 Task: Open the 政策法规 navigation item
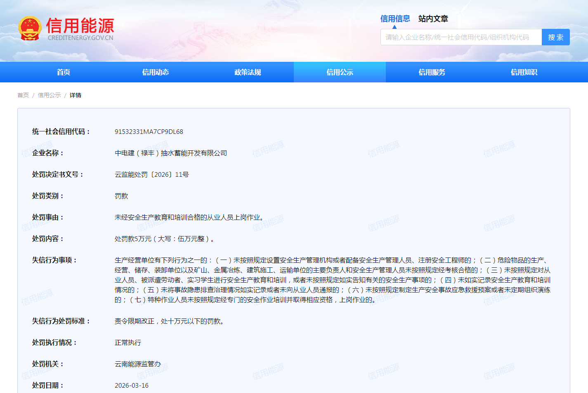(x=248, y=72)
